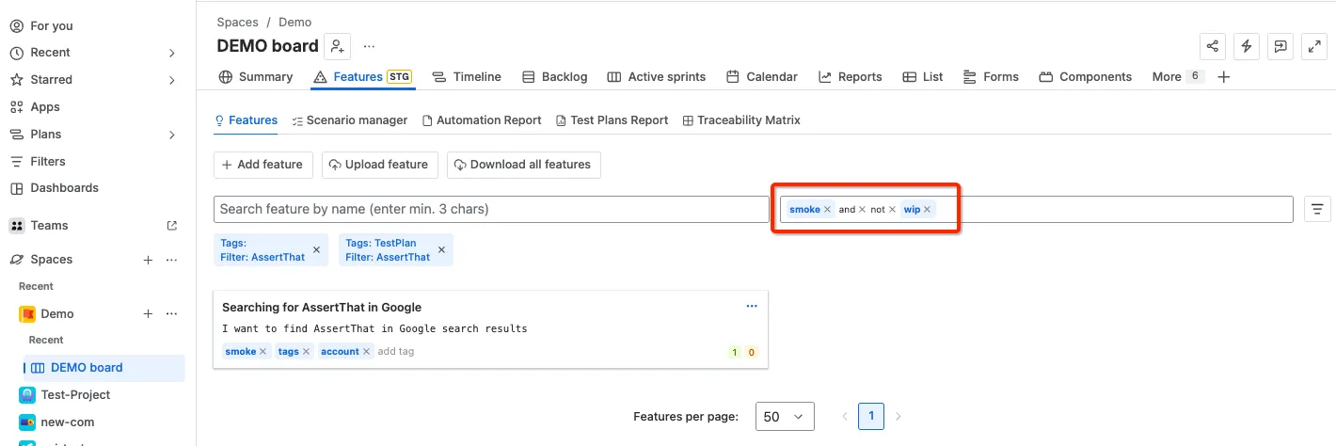
Task: Expand the Starred chevron in the sidebar
Action: (171, 80)
